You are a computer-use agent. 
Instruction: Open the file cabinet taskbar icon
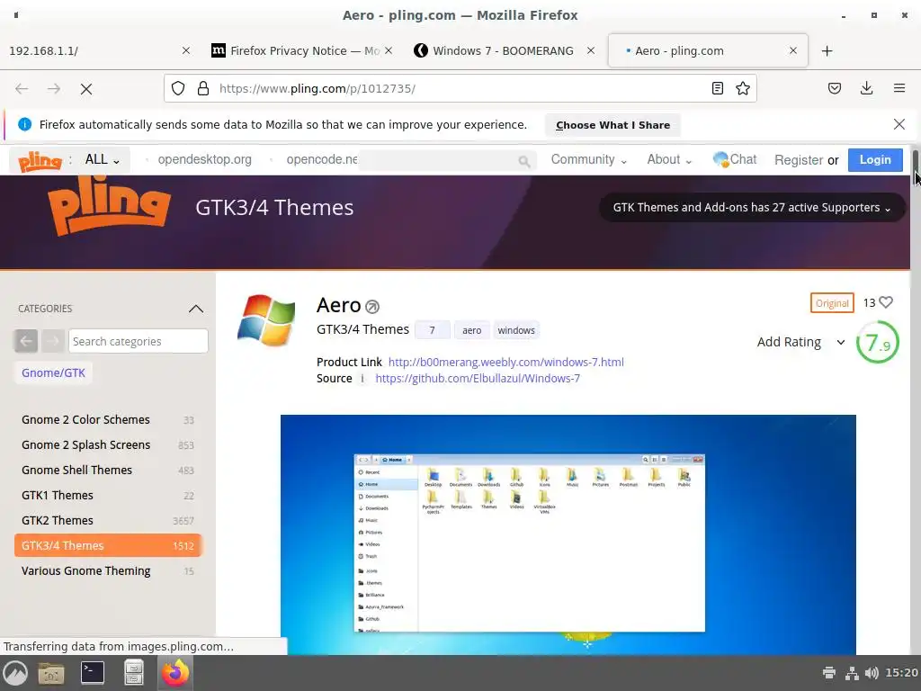(134, 673)
